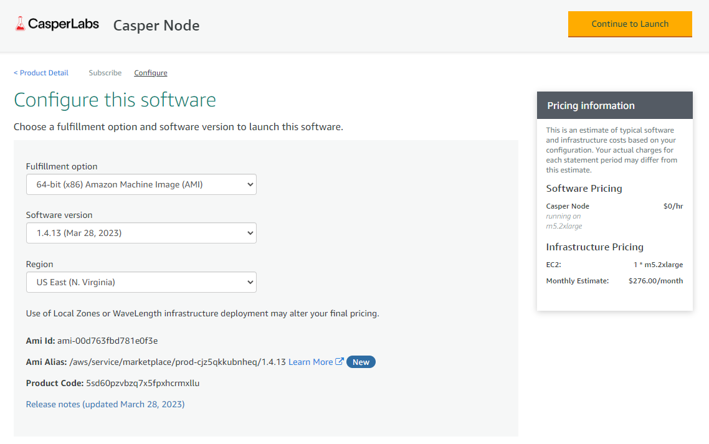Click the blue New badge

[361, 362]
